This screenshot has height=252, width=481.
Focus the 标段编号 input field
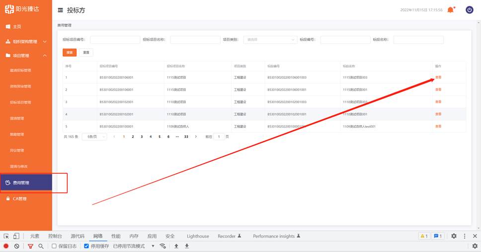point(345,40)
